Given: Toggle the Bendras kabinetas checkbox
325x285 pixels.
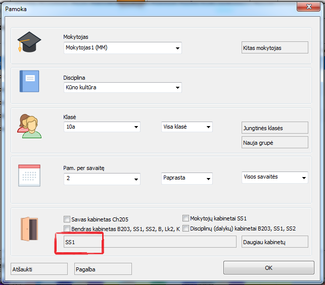Looking at the screenshot, I should pos(67,229).
